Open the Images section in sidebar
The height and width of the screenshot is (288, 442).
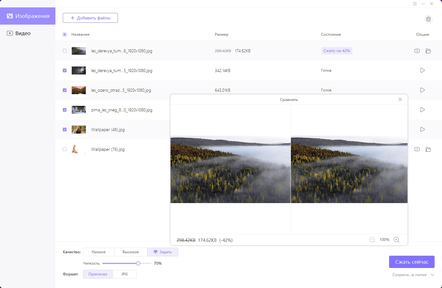[x=28, y=16]
